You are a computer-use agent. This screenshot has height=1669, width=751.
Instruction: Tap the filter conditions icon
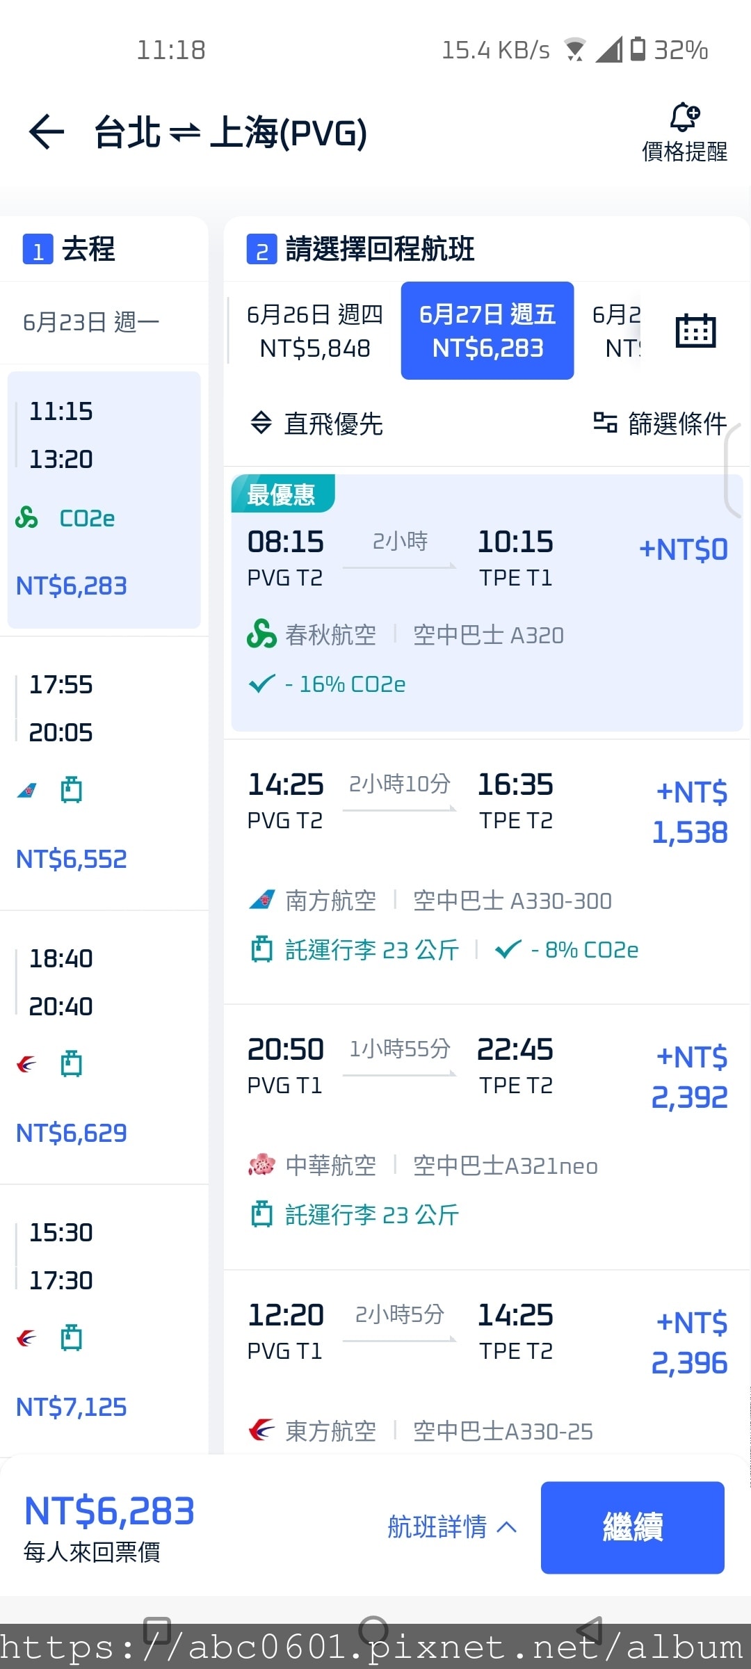(x=605, y=423)
